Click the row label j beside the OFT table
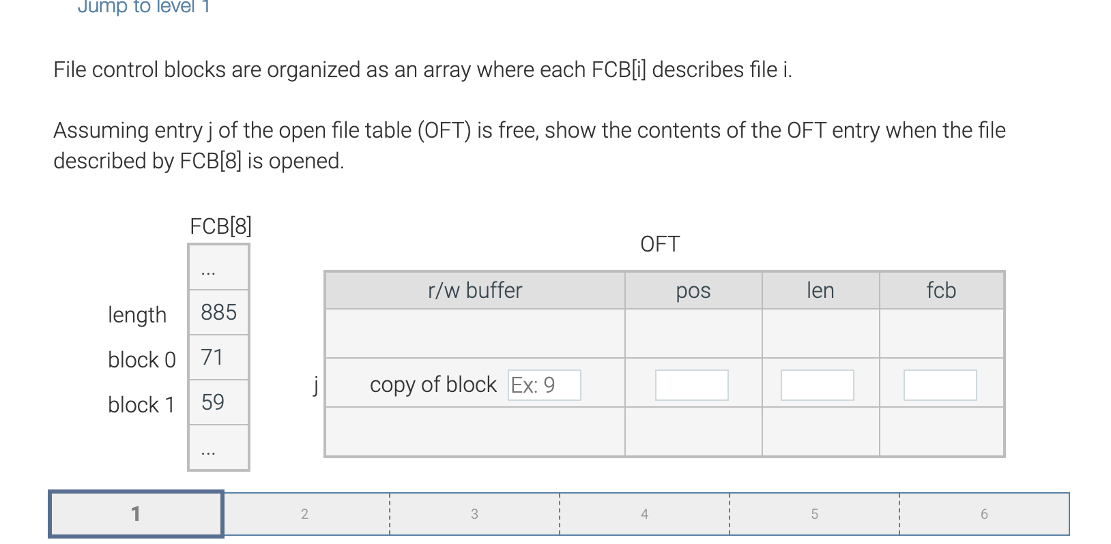Screen dimensions: 1111x544 tap(315, 385)
